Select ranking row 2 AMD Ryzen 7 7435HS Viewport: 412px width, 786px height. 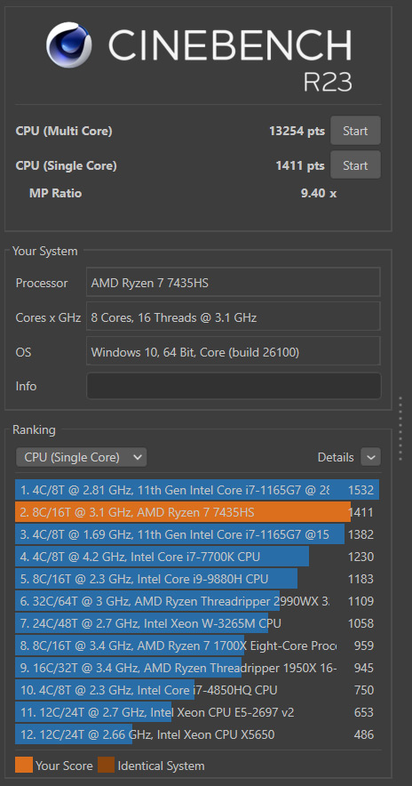(197, 512)
